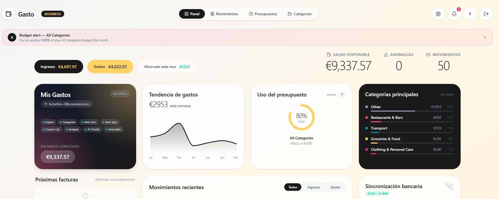Image resolution: width=499 pixels, height=199 pixels.
Task: Click the AI Classify feature chip
Action: 92,129
